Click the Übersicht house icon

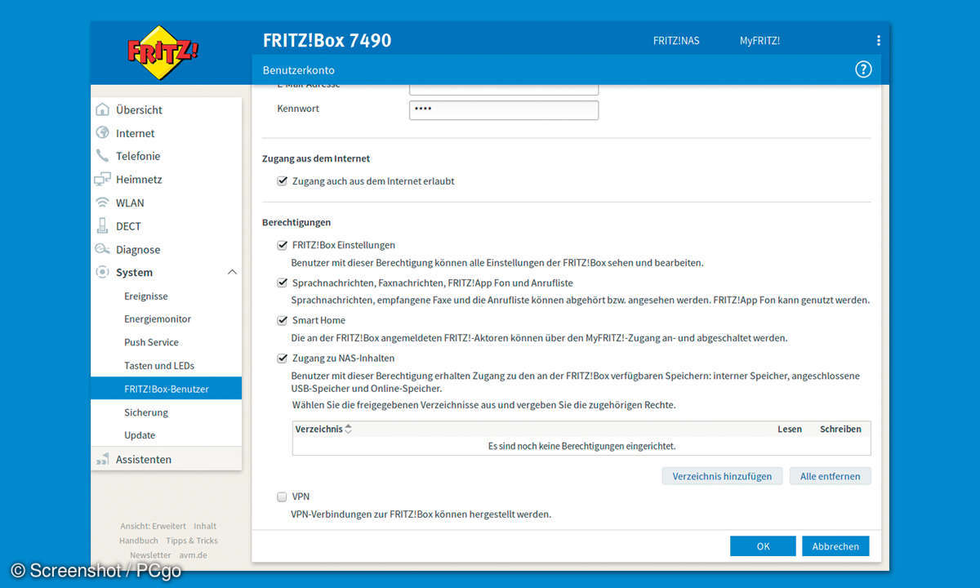click(x=102, y=109)
